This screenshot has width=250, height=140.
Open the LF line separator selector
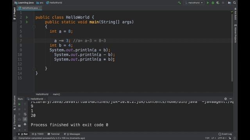[x=214, y=138]
